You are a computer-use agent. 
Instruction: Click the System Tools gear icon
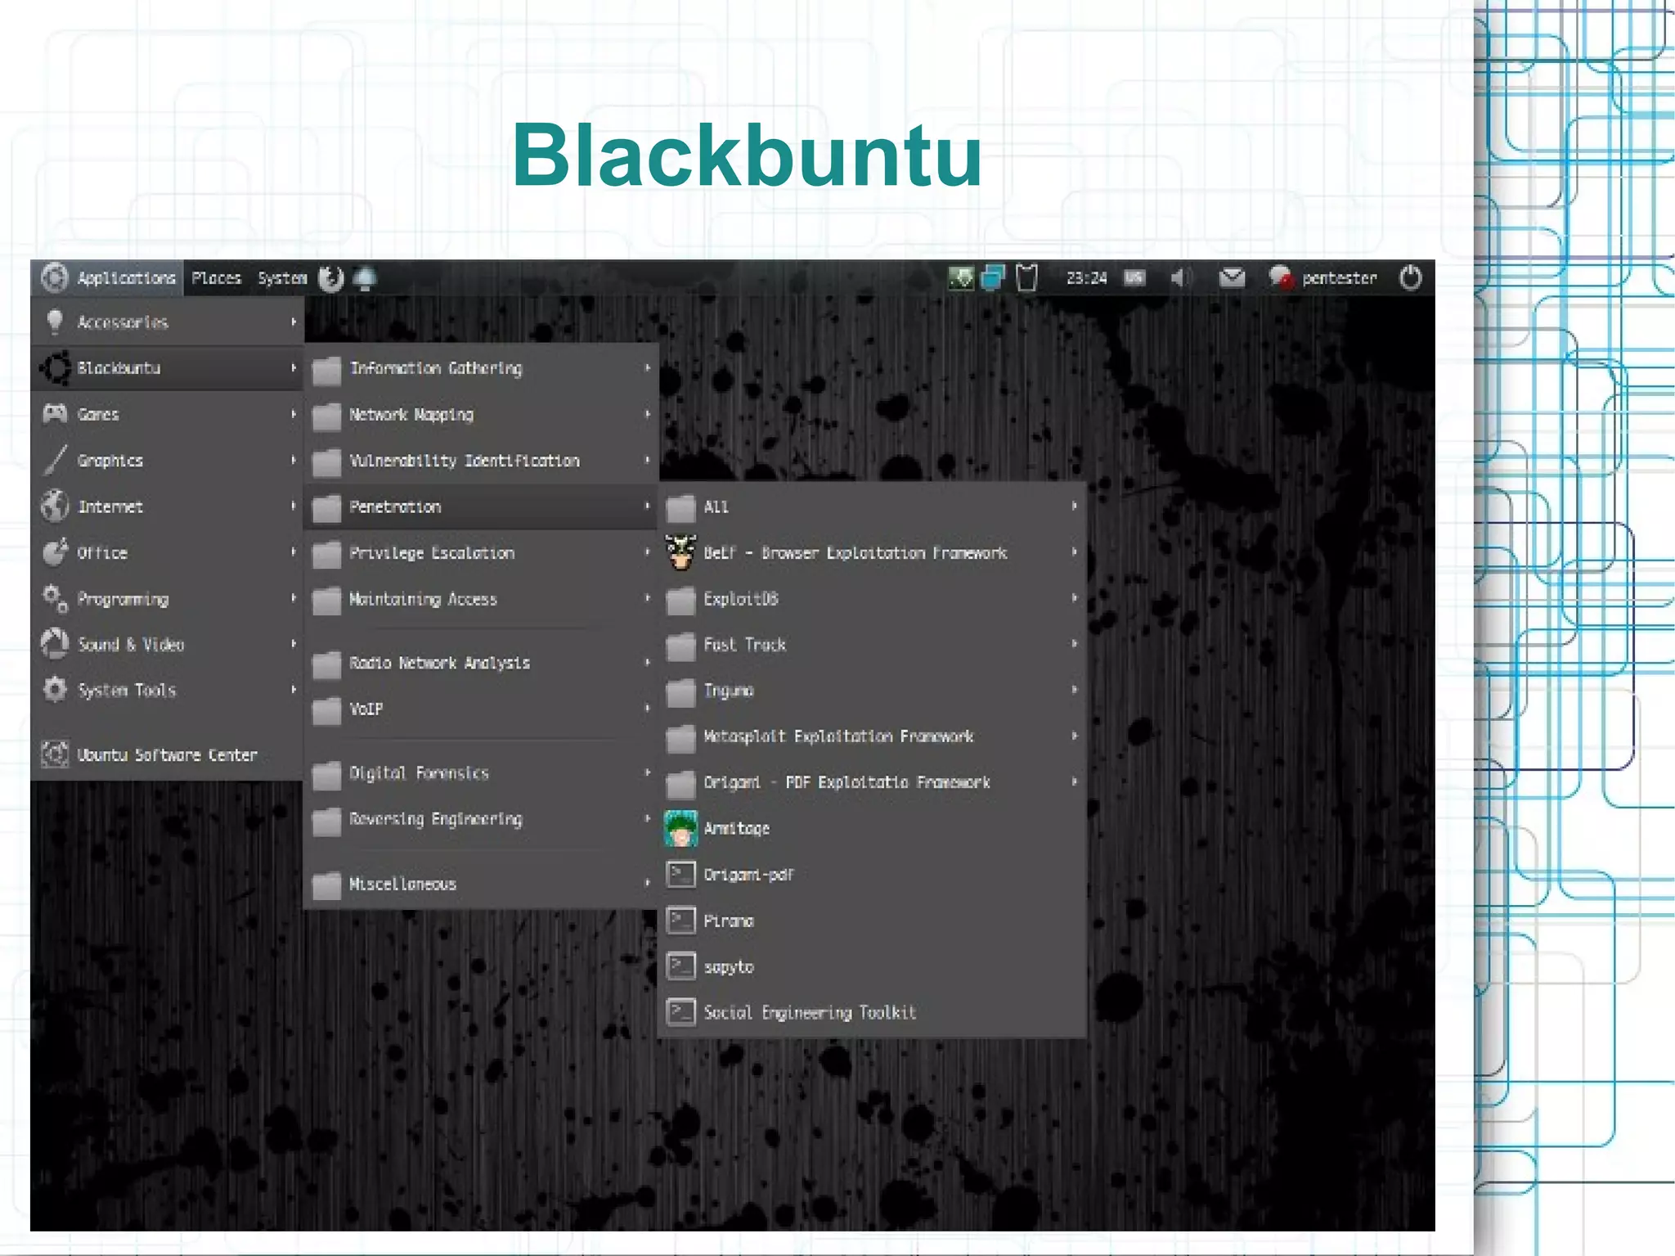(55, 689)
